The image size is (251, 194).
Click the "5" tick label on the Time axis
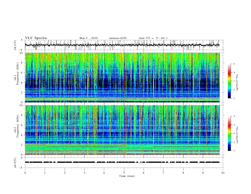click(124, 173)
